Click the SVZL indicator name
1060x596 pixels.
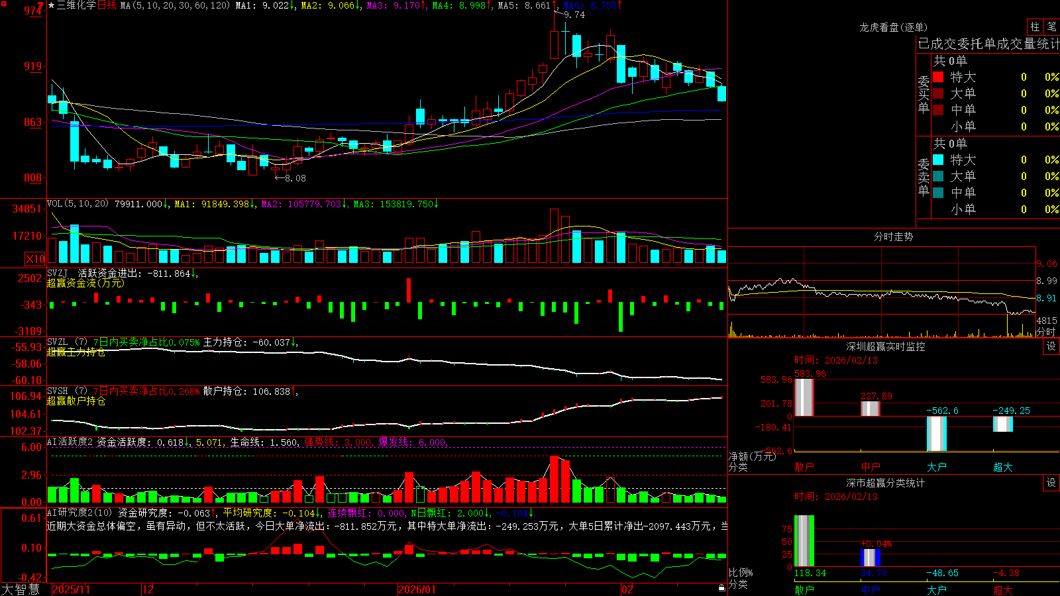(58, 342)
